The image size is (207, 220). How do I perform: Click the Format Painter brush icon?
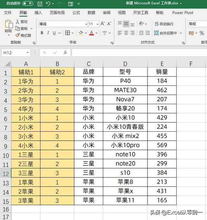17,35
